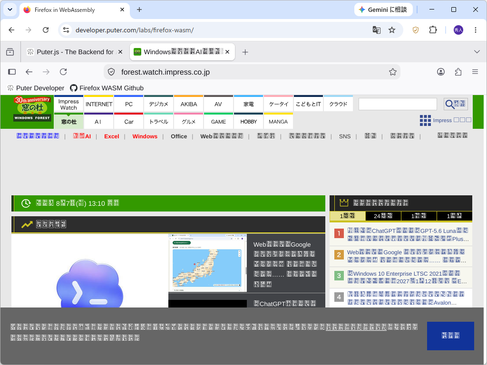Open the Excel category link

(111, 136)
